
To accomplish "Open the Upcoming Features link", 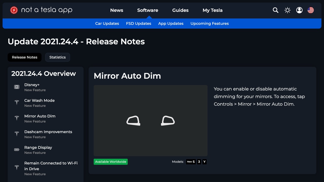I will 209,24.
